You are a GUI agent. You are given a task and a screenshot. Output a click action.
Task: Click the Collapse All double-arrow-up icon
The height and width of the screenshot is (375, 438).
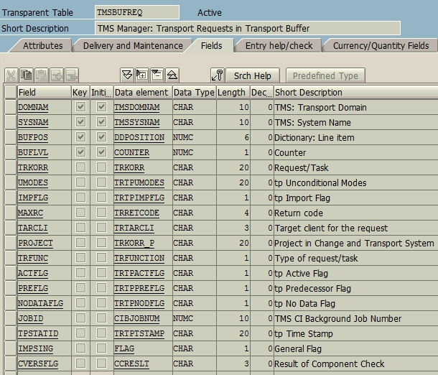[172, 75]
